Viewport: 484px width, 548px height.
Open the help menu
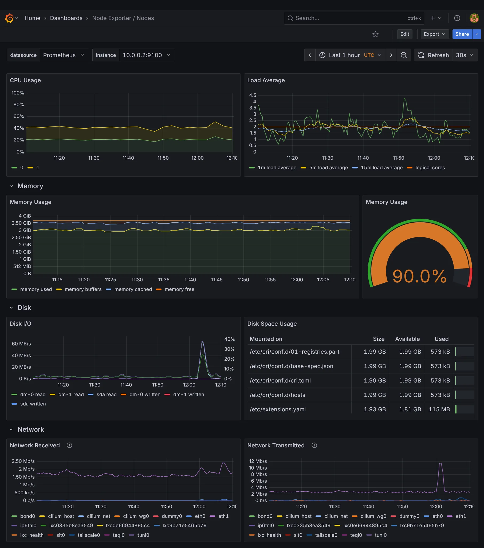pos(457,18)
